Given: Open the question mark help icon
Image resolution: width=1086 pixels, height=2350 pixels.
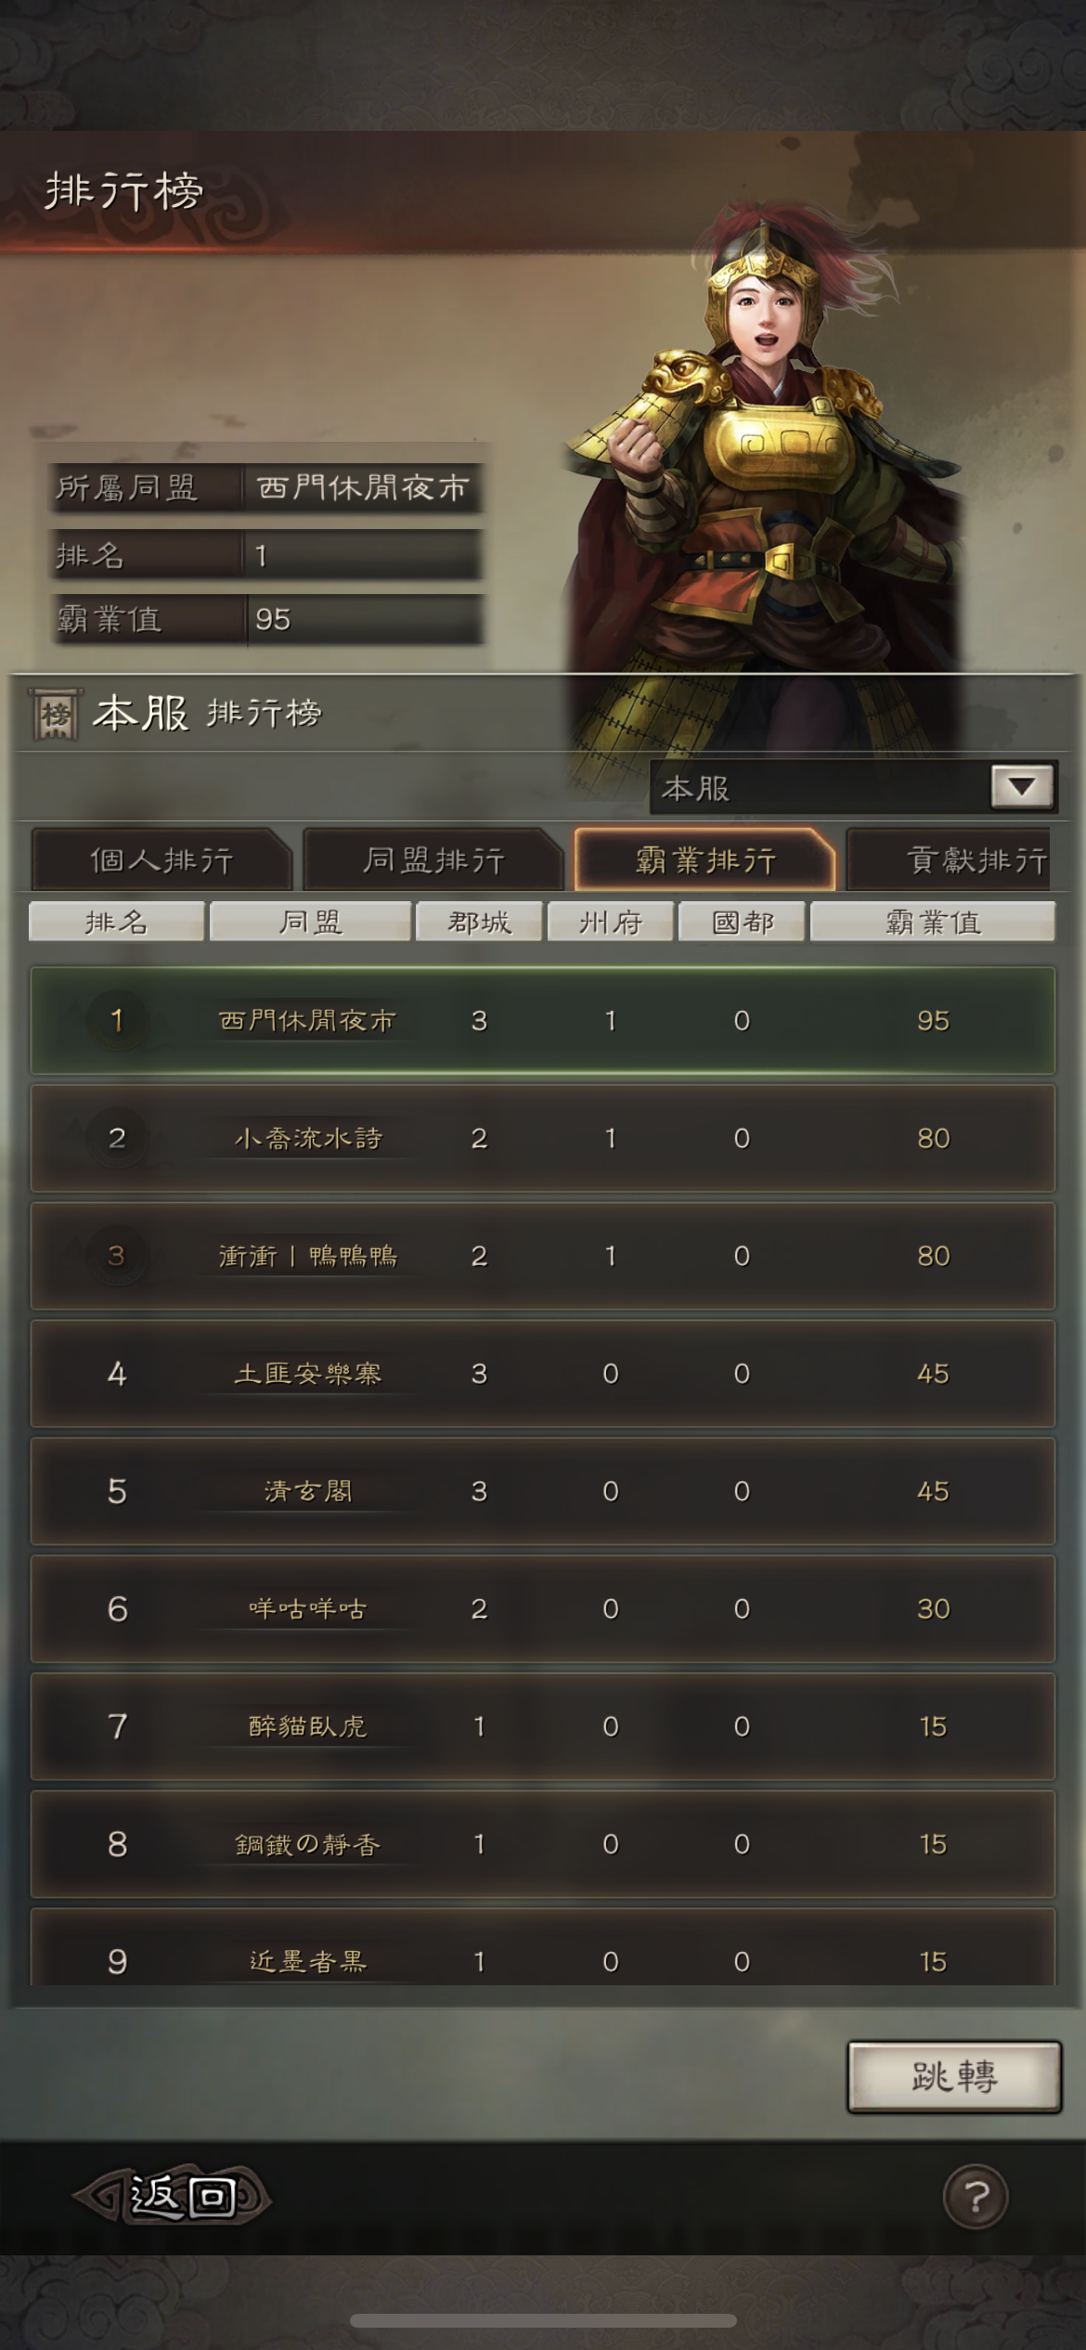Looking at the screenshot, I should pos(975,2196).
